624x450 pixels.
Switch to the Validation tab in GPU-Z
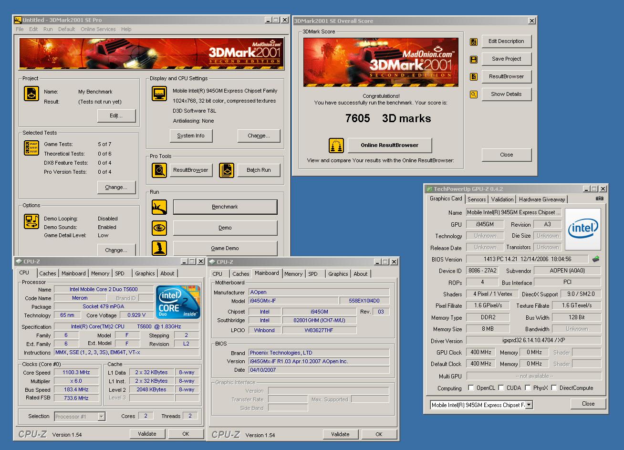(502, 199)
